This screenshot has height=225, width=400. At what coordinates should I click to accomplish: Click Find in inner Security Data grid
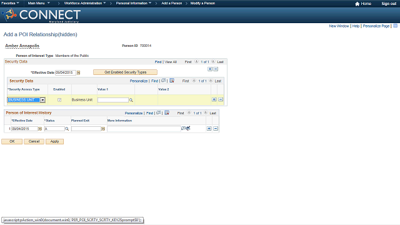pyautogui.click(x=154, y=81)
